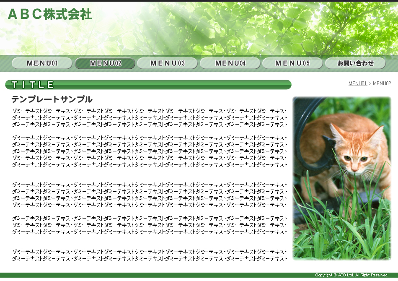Click the first dummy text paragraph
398x281 pixels.
[x=150, y=117]
